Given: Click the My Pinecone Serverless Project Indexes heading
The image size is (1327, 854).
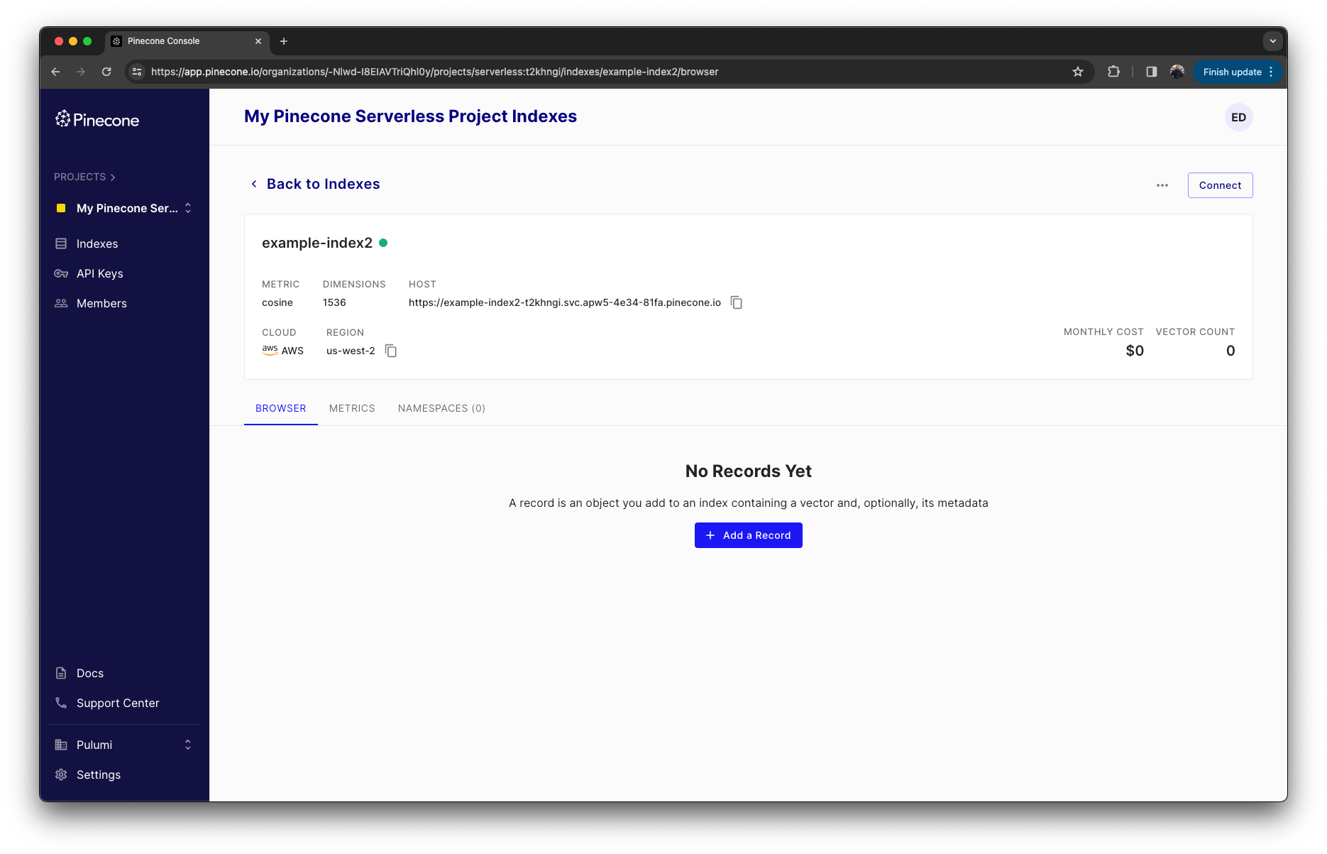Looking at the screenshot, I should (x=410, y=116).
